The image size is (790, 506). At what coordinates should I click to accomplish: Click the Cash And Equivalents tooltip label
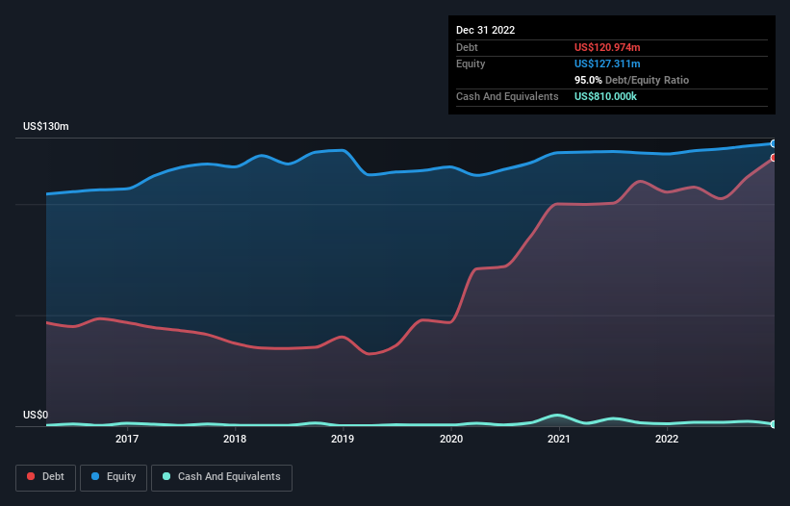tap(507, 96)
